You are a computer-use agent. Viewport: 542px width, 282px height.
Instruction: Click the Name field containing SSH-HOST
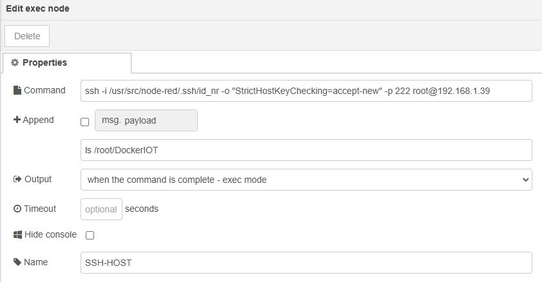pos(306,263)
